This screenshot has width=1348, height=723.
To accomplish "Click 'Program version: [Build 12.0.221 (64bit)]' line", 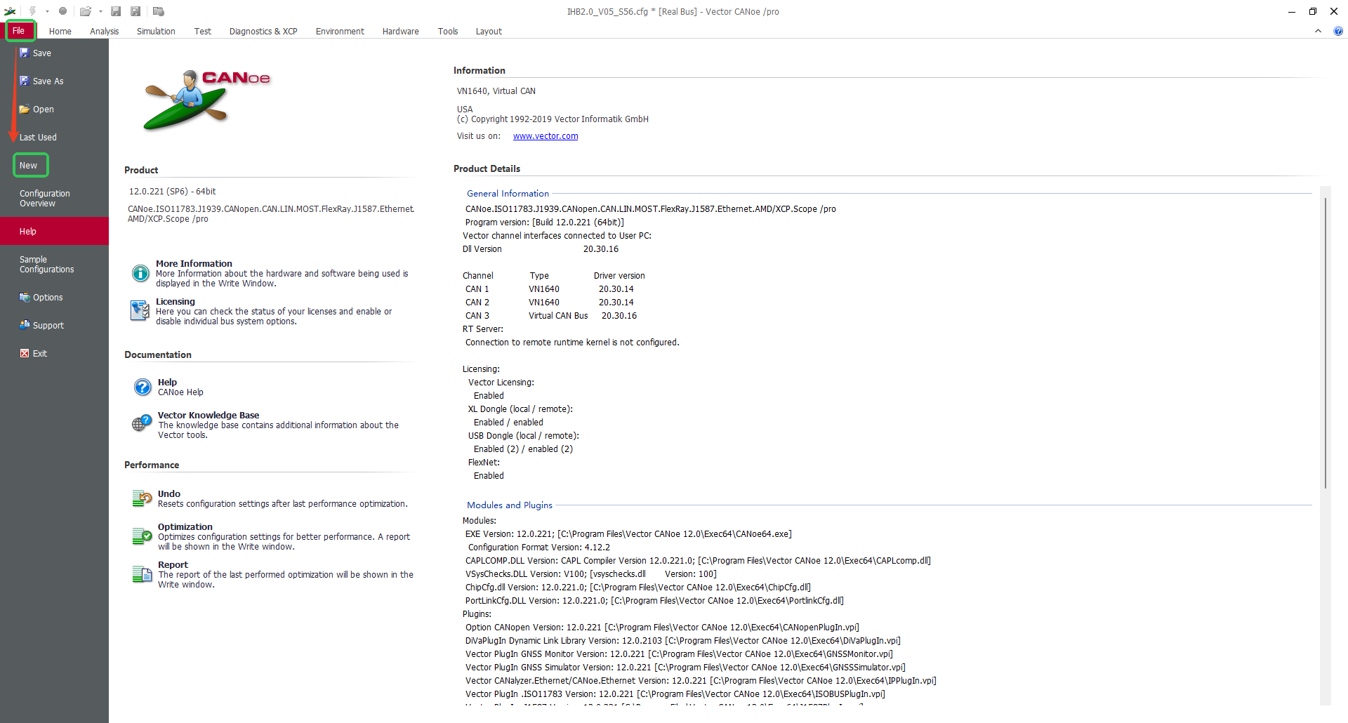I will (x=545, y=223).
